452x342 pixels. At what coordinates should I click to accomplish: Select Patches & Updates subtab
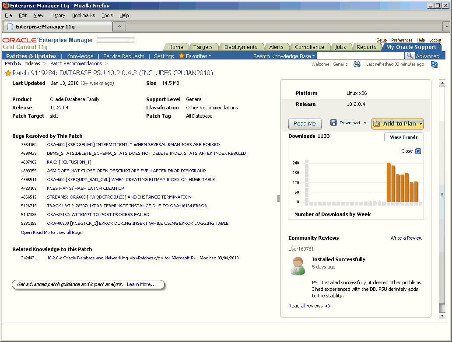pos(32,56)
